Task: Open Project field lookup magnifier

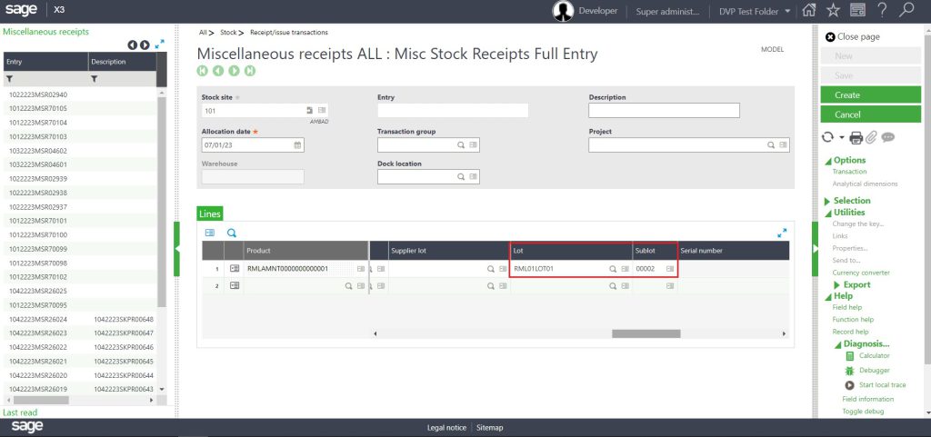Action: (771, 144)
